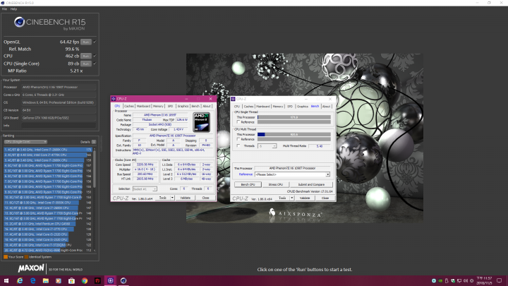This screenshot has width=508, height=286.
Task: Run the OpenGL benchmark
Action: pos(86,42)
